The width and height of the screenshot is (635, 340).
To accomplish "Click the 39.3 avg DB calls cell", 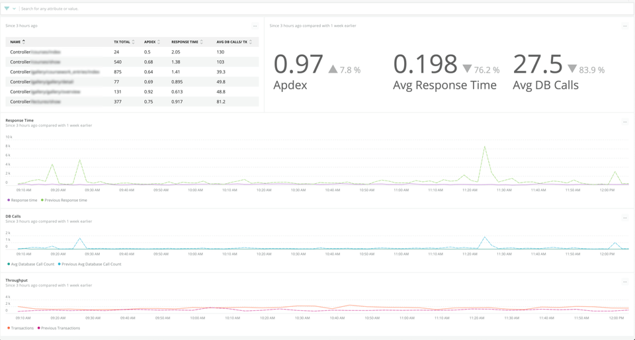I will (221, 71).
